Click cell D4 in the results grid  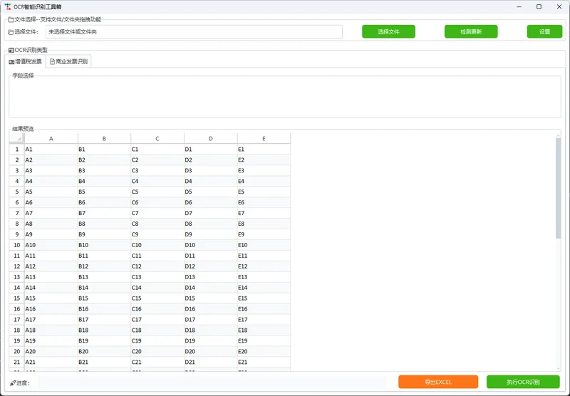[210, 181]
